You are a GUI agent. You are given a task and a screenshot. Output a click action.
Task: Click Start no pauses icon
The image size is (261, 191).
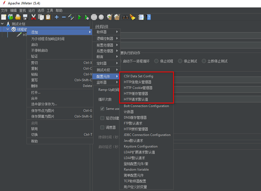pos(87,17)
